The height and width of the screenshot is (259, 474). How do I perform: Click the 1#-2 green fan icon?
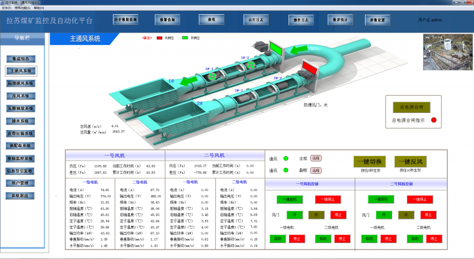point(251,65)
